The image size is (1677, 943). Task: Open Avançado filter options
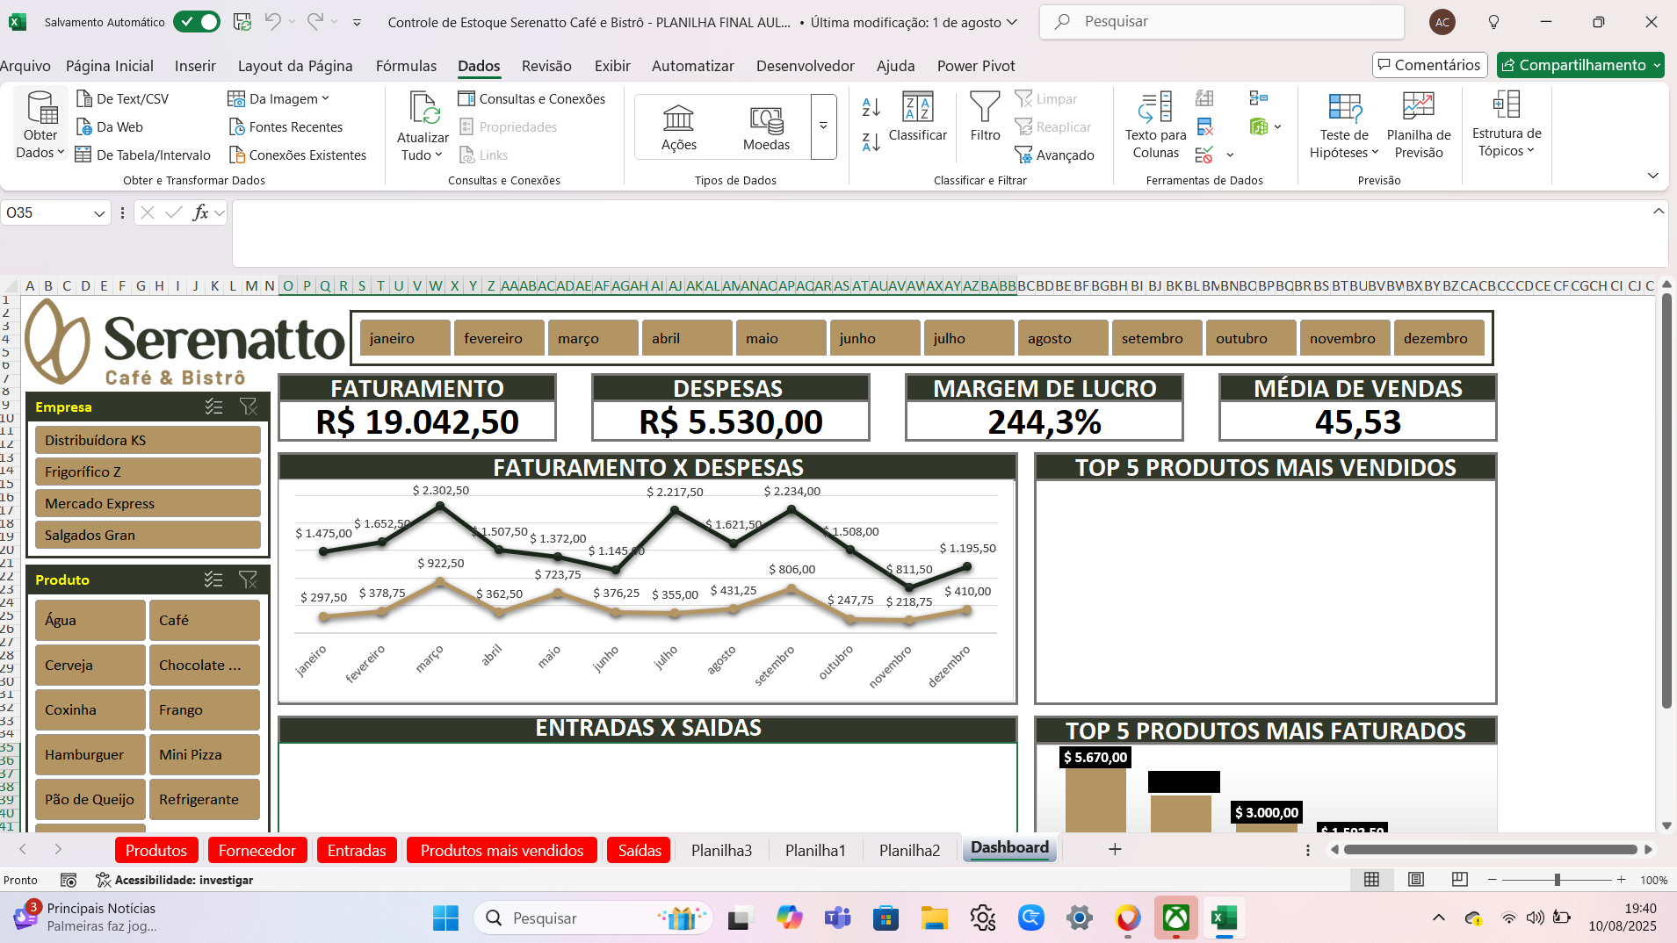[1055, 155]
